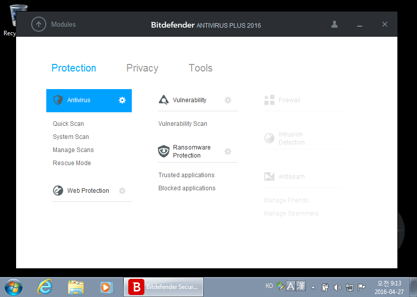
Task: Launch Rescue Mode
Action: click(x=72, y=163)
